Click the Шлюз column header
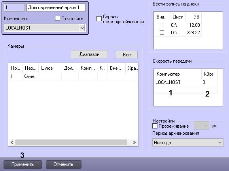 (x=50, y=68)
